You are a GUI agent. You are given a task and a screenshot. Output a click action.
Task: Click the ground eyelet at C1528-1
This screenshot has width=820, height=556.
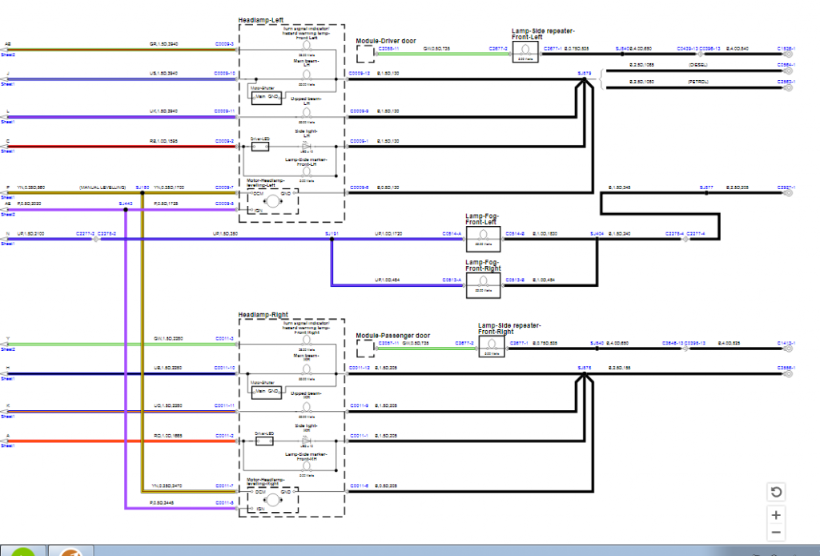788,54
